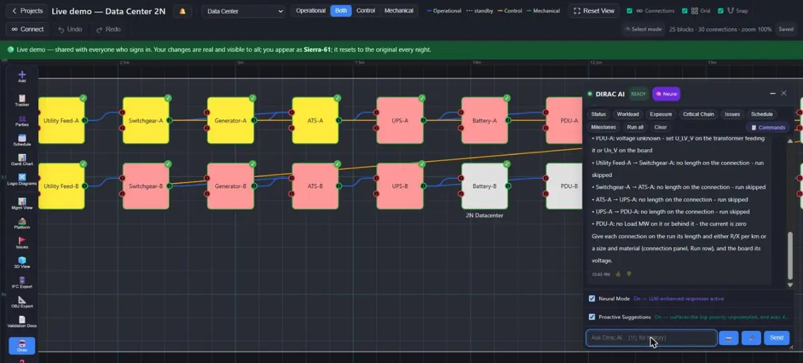Open the Data Center dropdown
Viewport: 803px width, 363px height.
coord(244,11)
